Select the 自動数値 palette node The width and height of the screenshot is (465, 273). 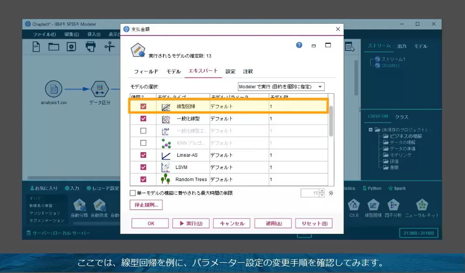[99, 205]
